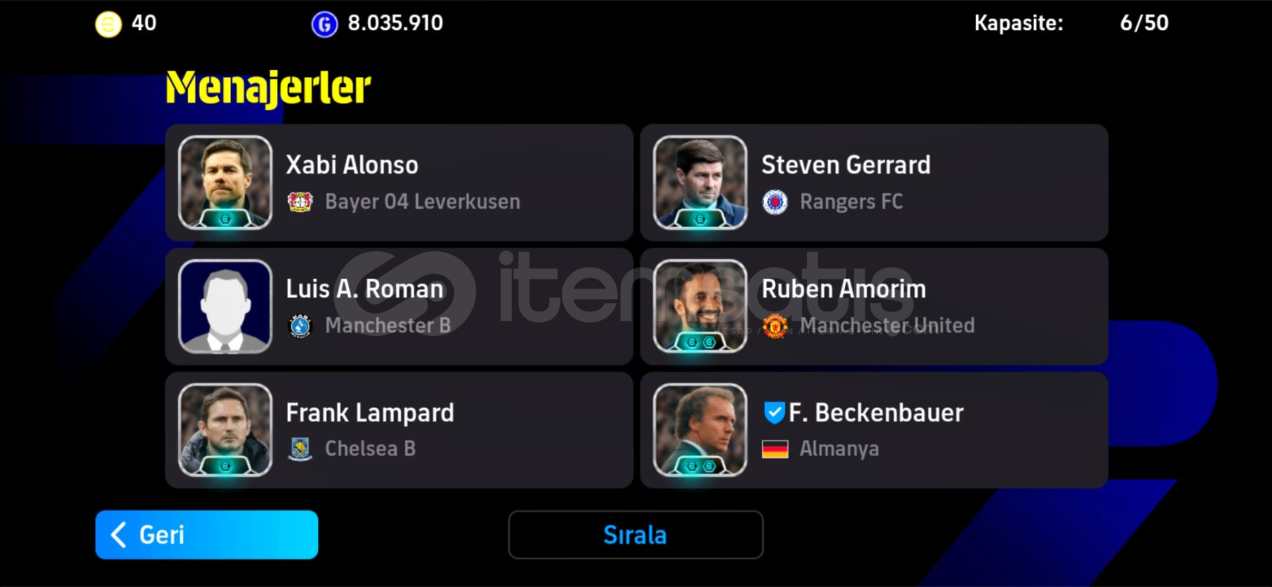Tap the blue GP currency icon
The height and width of the screenshot is (587, 1272).
point(325,25)
